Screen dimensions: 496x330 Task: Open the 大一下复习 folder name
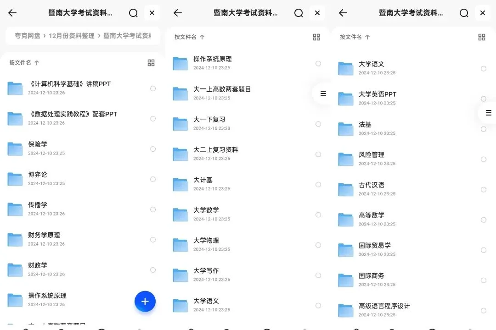tap(209, 120)
